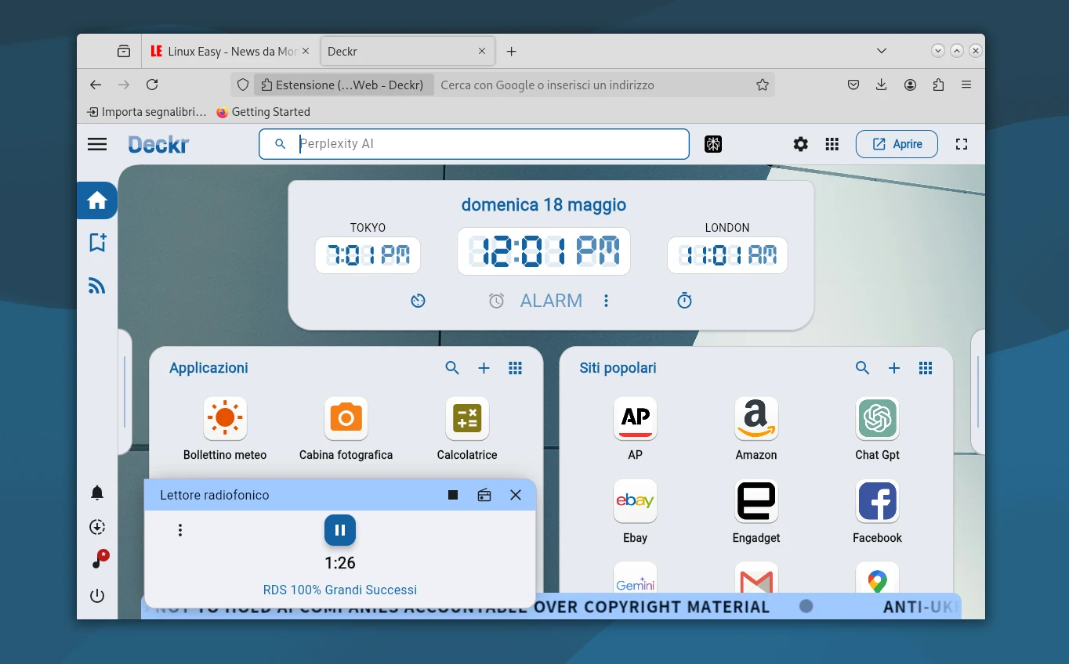Open the Bollettino meteo weather app
Image resolution: width=1069 pixels, height=664 pixels.
[x=225, y=419]
